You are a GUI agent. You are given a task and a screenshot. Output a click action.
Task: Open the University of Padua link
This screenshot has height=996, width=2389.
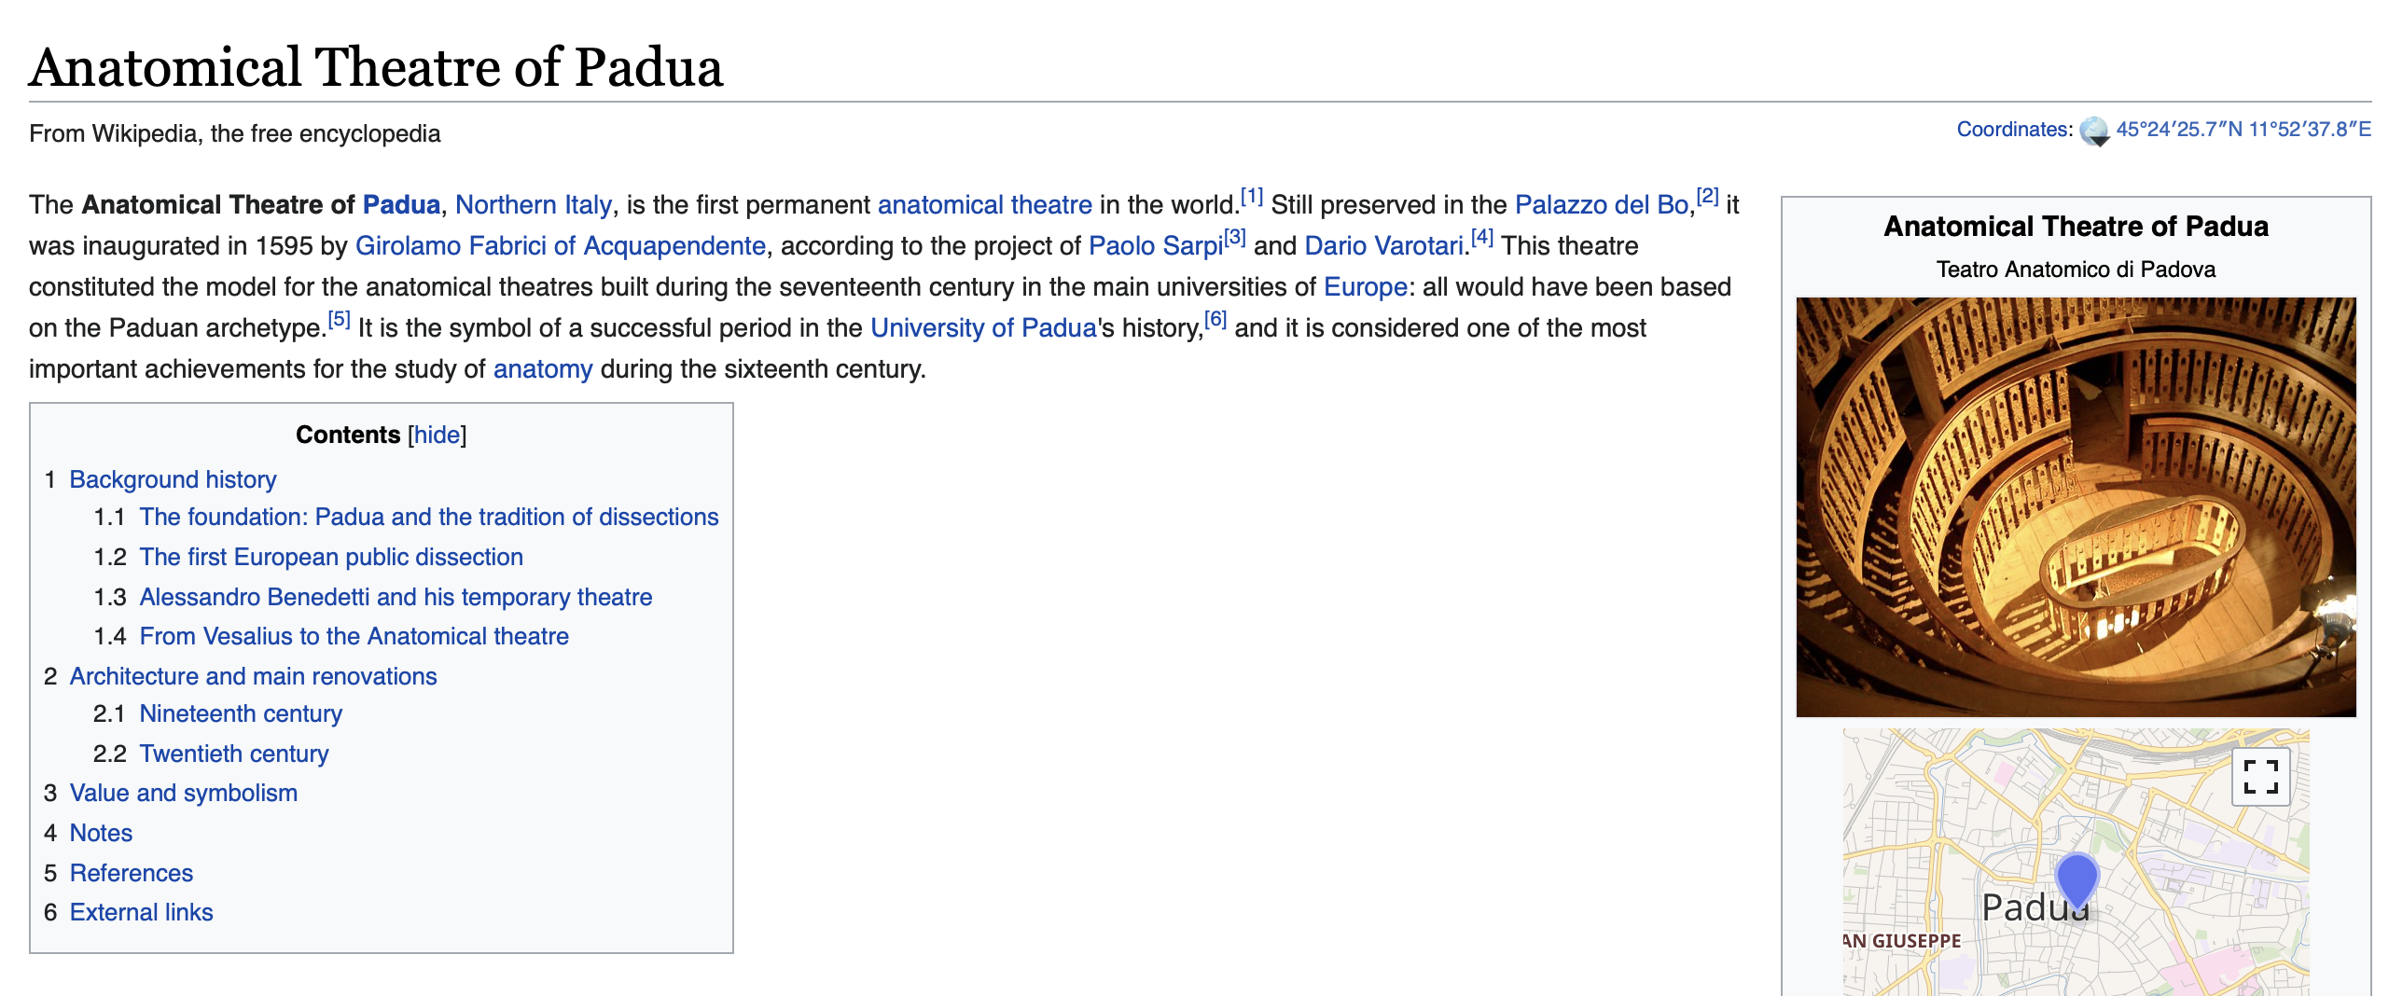[x=982, y=328]
